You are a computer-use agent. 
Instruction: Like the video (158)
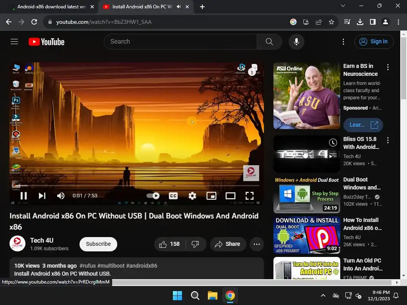pos(170,244)
